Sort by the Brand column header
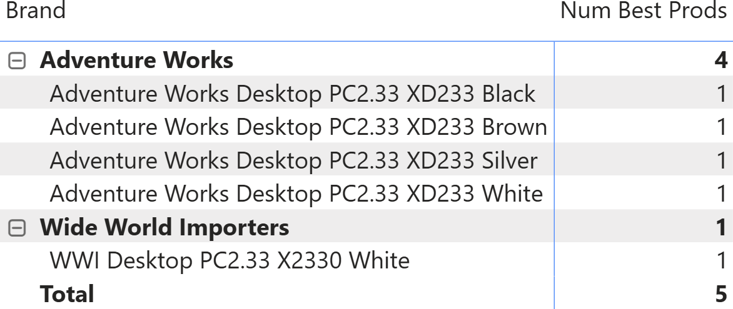Image resolution: width=733 pixels, height=309 pixels. (36, 11)
